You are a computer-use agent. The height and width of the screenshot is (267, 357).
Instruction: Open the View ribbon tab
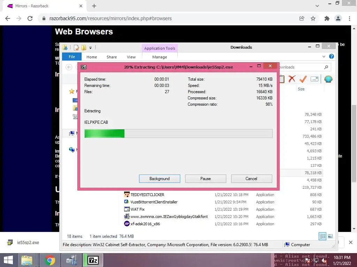tap(131, 57)
